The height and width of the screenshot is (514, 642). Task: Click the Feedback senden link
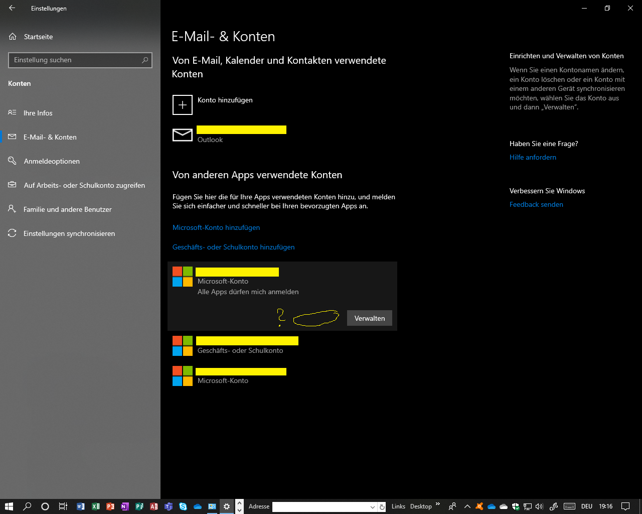click(536, 204)
